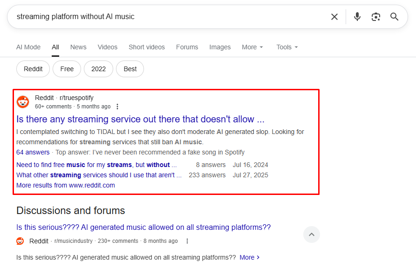Viewport: 416px width, 268px height.
Task: Switch to the Forums tab
Action: tap(187, 47)
